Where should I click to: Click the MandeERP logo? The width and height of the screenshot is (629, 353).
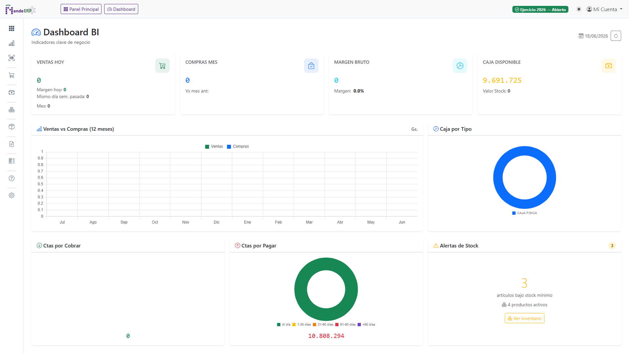click(x=20, y=9)
